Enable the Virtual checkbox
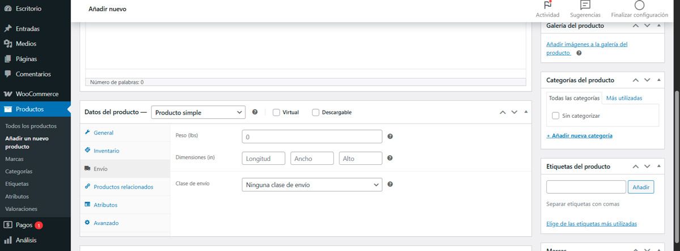Image resolution: width=680 pixels, height=251 pixels. pos(276,112)
